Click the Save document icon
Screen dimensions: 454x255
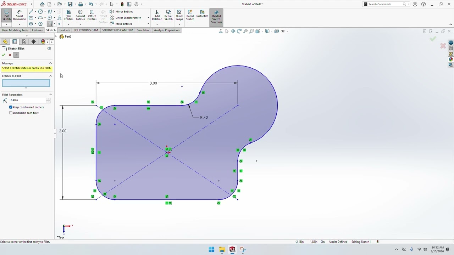click(x=70, y=4)
